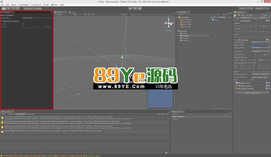Collapse the Camera component foldout

[x=234, y=40]
